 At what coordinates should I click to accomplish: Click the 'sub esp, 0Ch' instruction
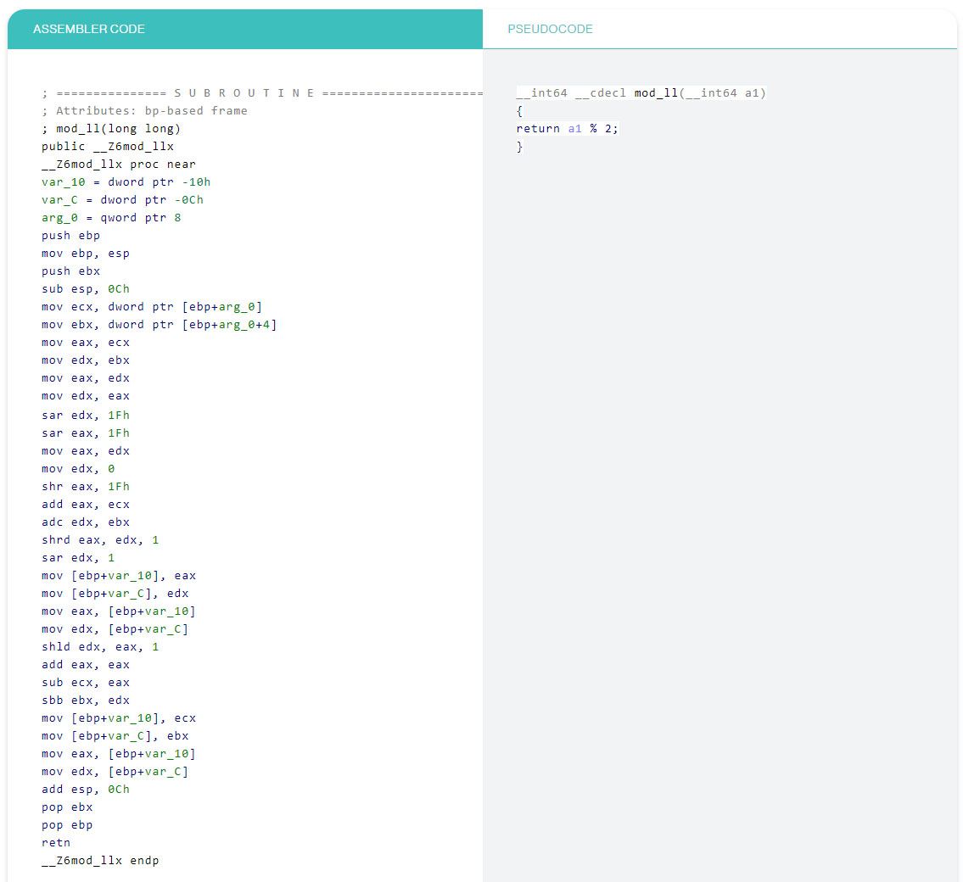[86, 289]
